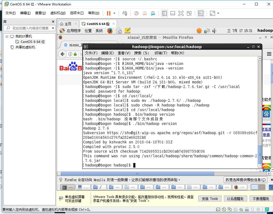Click the orange update notification icon
This screenshot has height=214, width=273.
[199, 31]
